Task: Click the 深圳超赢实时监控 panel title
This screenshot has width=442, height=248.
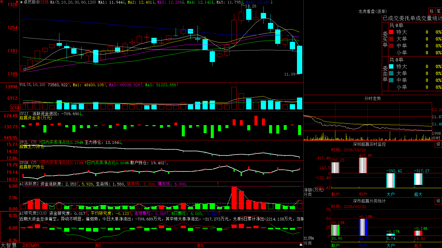Action: [369, 144]
